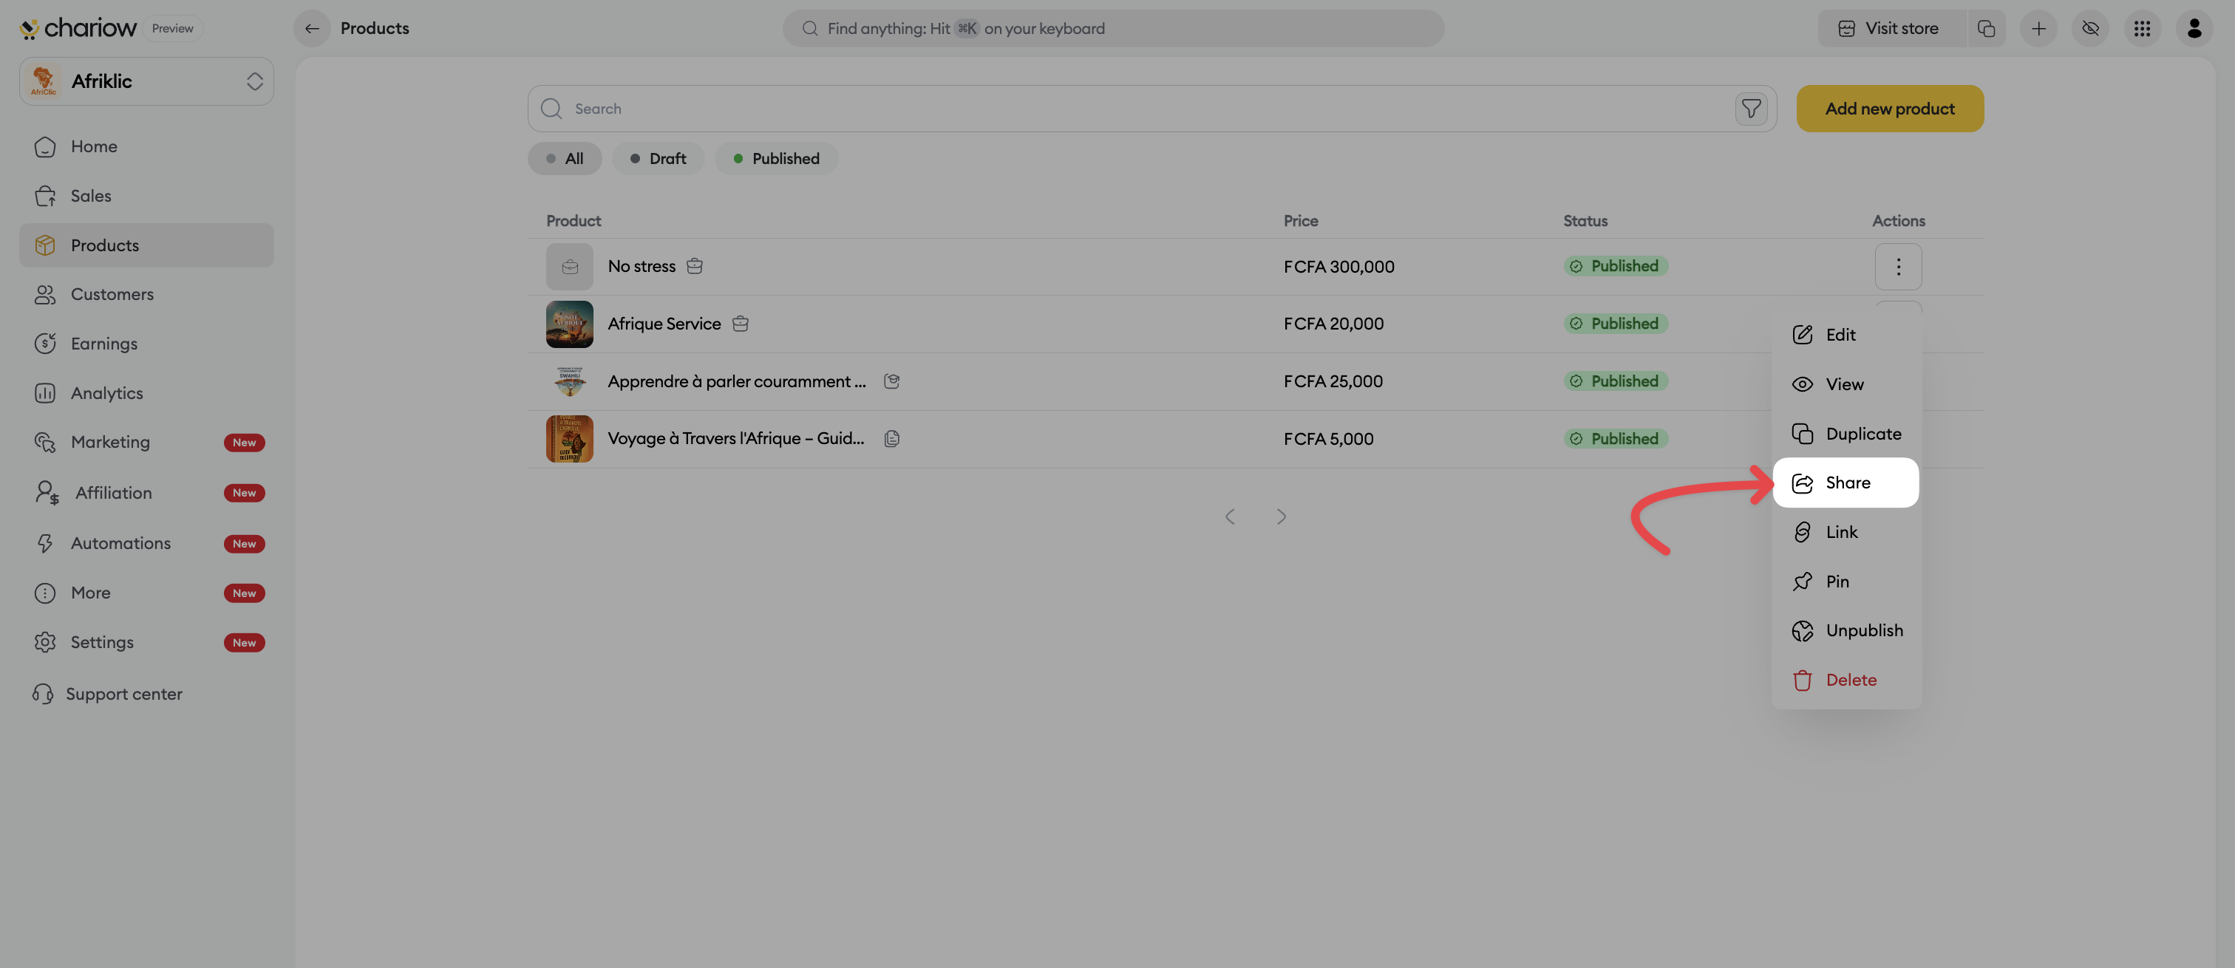This screenshot has width=2235, height=968.
Task: Toggle the crossed-eye visibility icon
Action: 2090,29
